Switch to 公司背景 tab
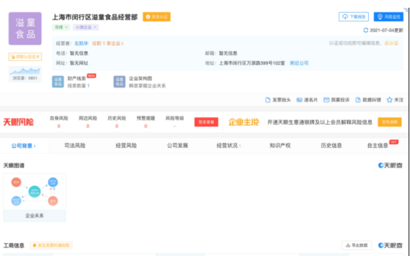This screenshot has width=410, height=256. tap(24, 146)
